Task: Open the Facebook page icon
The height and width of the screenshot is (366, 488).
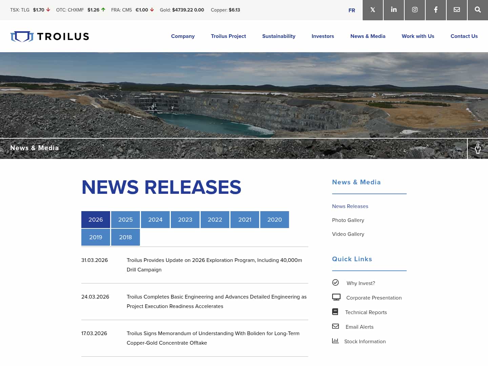Action: click(x=435, y=10)
